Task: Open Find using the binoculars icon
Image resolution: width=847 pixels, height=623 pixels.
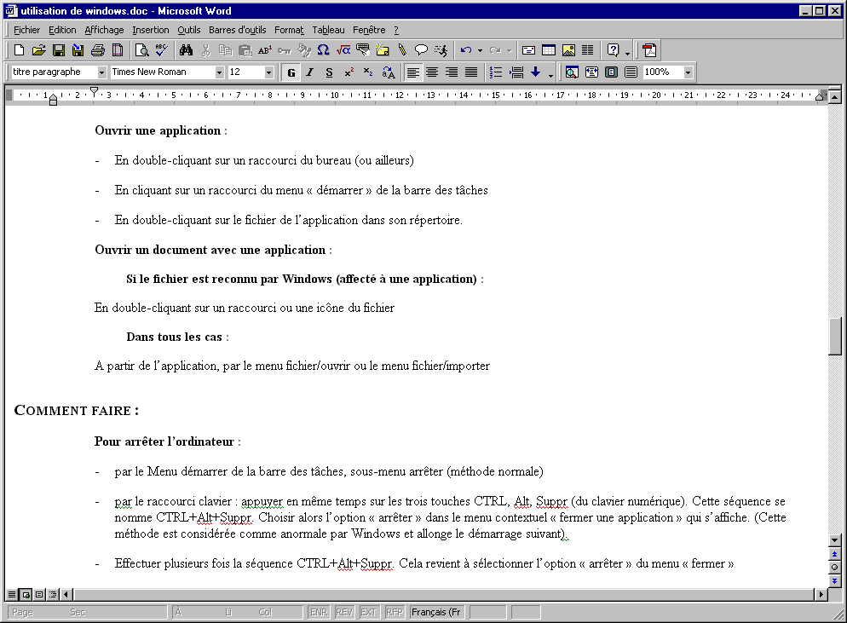Action: click(x=187, y=51)
